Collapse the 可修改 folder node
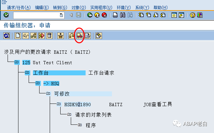 tap(48, 93)
